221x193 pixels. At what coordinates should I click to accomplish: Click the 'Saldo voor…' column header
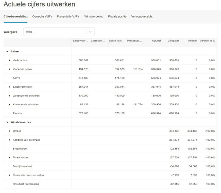click(80, 41)
